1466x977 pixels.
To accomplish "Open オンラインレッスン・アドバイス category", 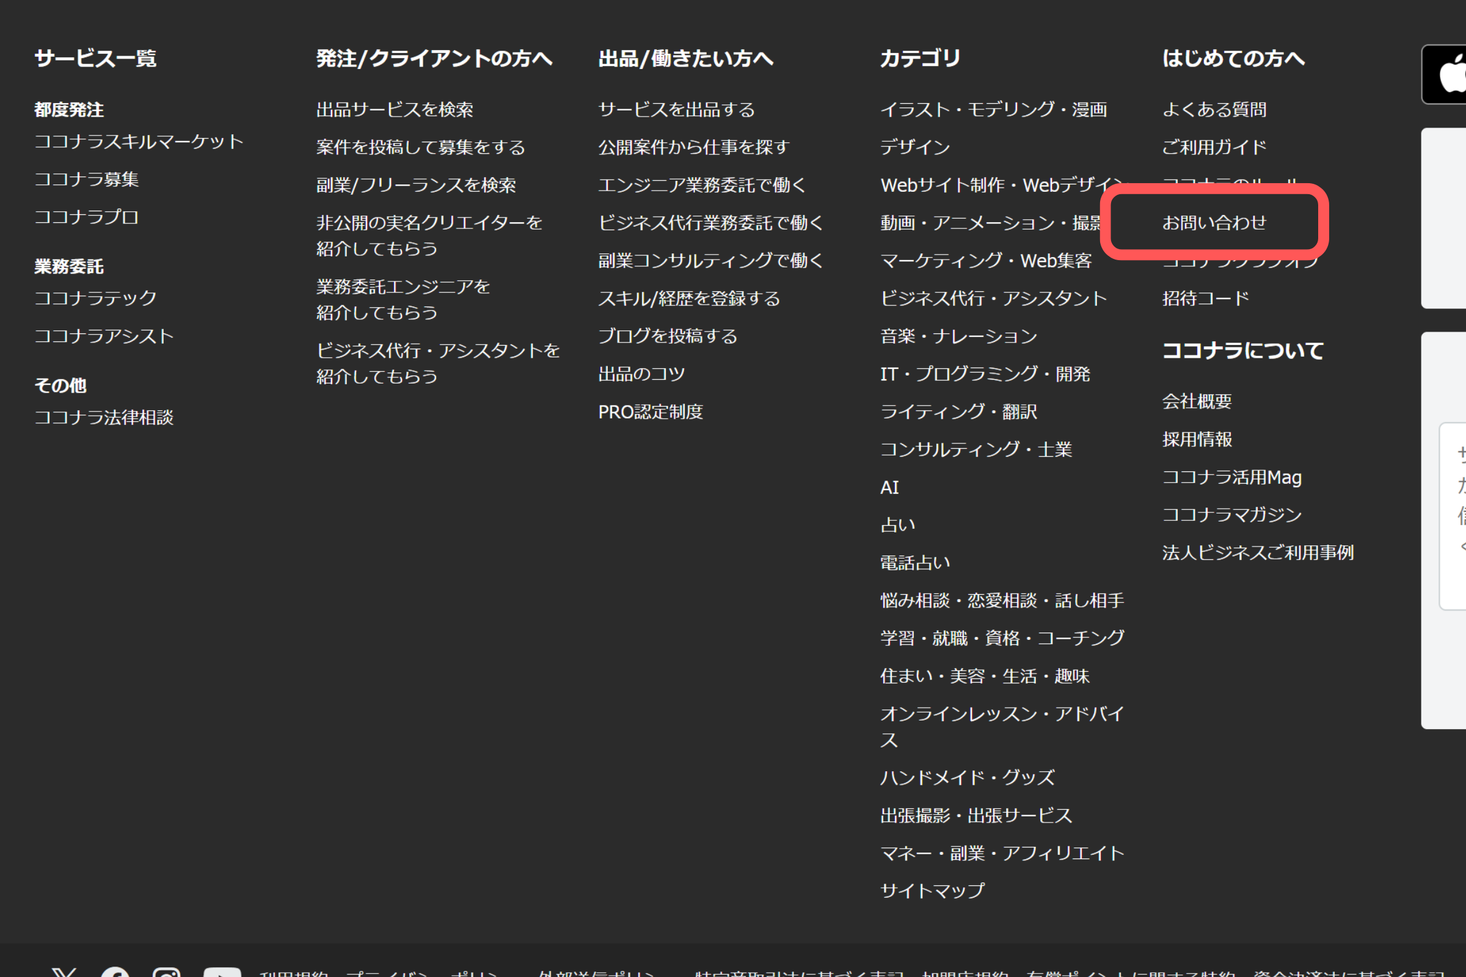I will tap(1002, 727).
